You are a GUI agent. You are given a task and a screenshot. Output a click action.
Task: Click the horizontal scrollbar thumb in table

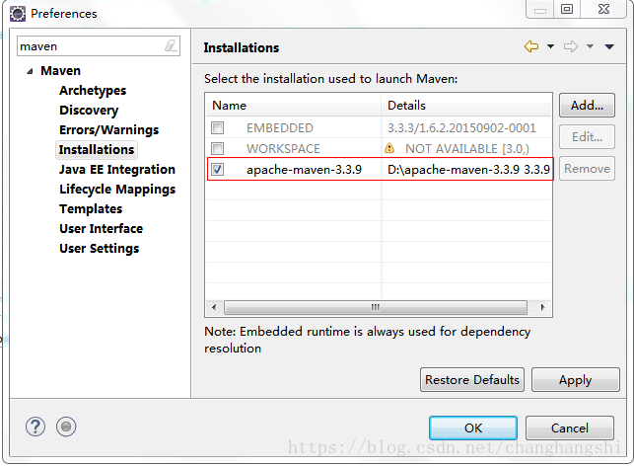(376, 307)
